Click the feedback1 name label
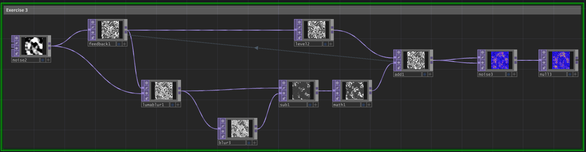 pyautogui.click(x=102, y=44)
